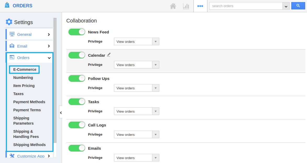
Task: Open the Orders app bag icon
Action: pyautogui.click(x=7, y=5)
